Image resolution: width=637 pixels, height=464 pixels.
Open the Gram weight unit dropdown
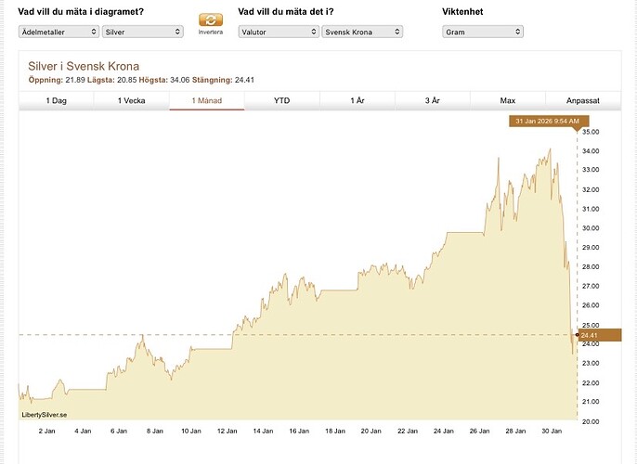click(x=483, y=32)
